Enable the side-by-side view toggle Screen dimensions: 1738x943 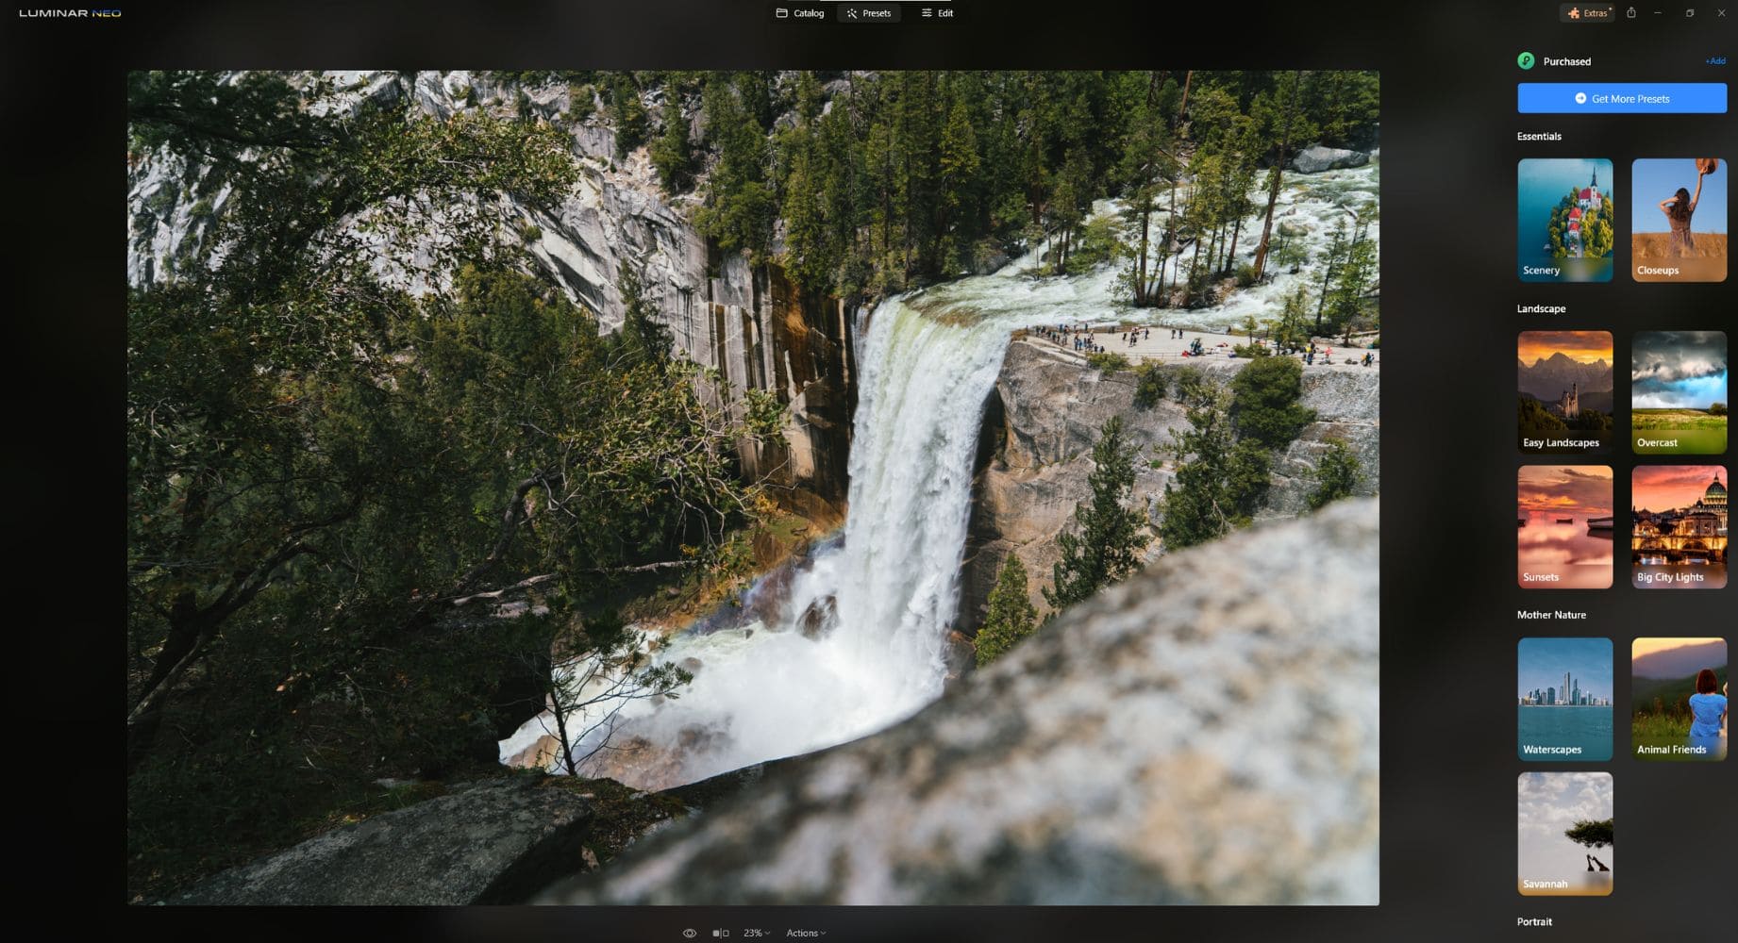[x=720, y=932]
